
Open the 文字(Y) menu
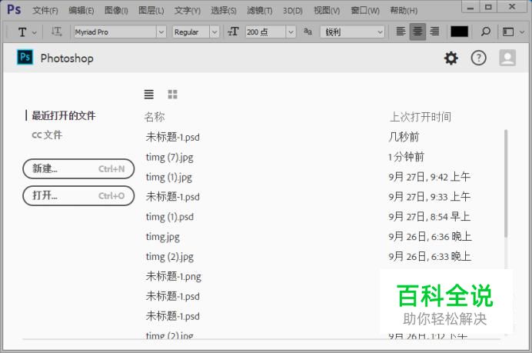coord(188,11)
